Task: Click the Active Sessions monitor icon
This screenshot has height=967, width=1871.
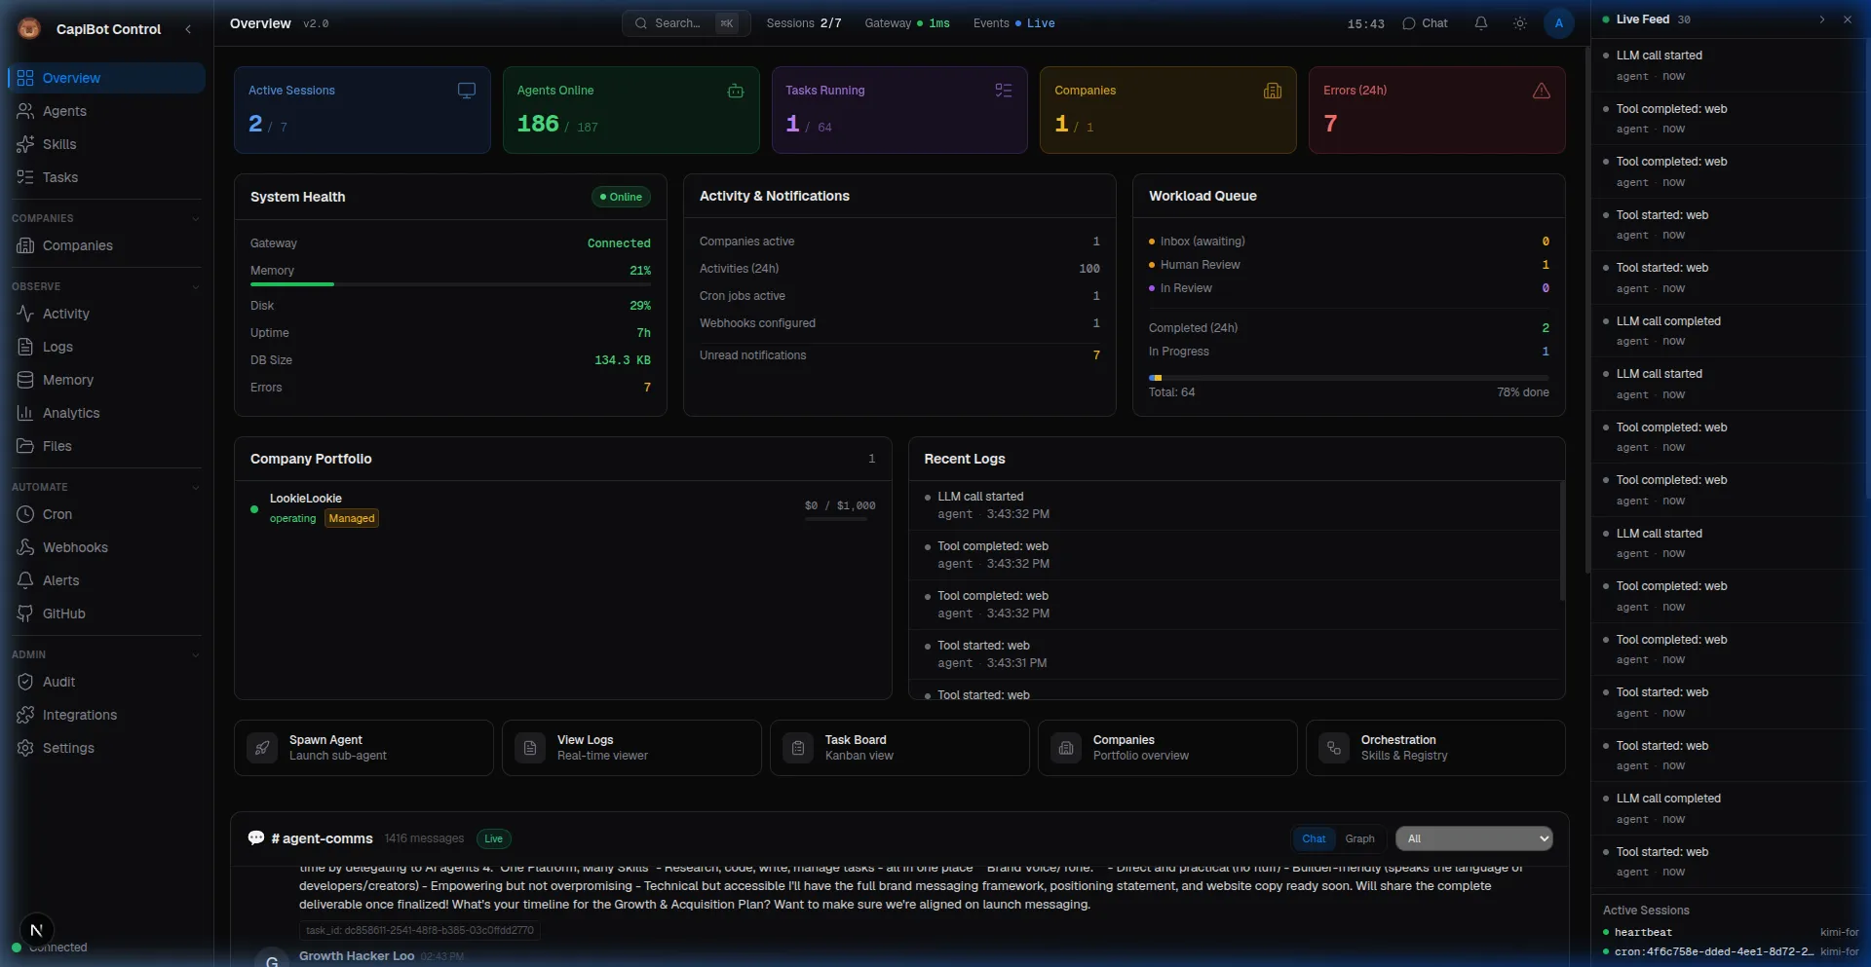Action: point(467,91)
